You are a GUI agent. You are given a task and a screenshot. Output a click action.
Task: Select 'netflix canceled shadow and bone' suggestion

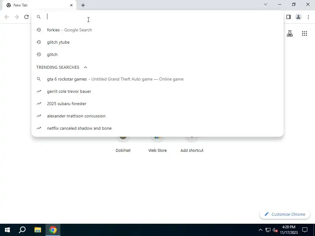pos(157,128)
